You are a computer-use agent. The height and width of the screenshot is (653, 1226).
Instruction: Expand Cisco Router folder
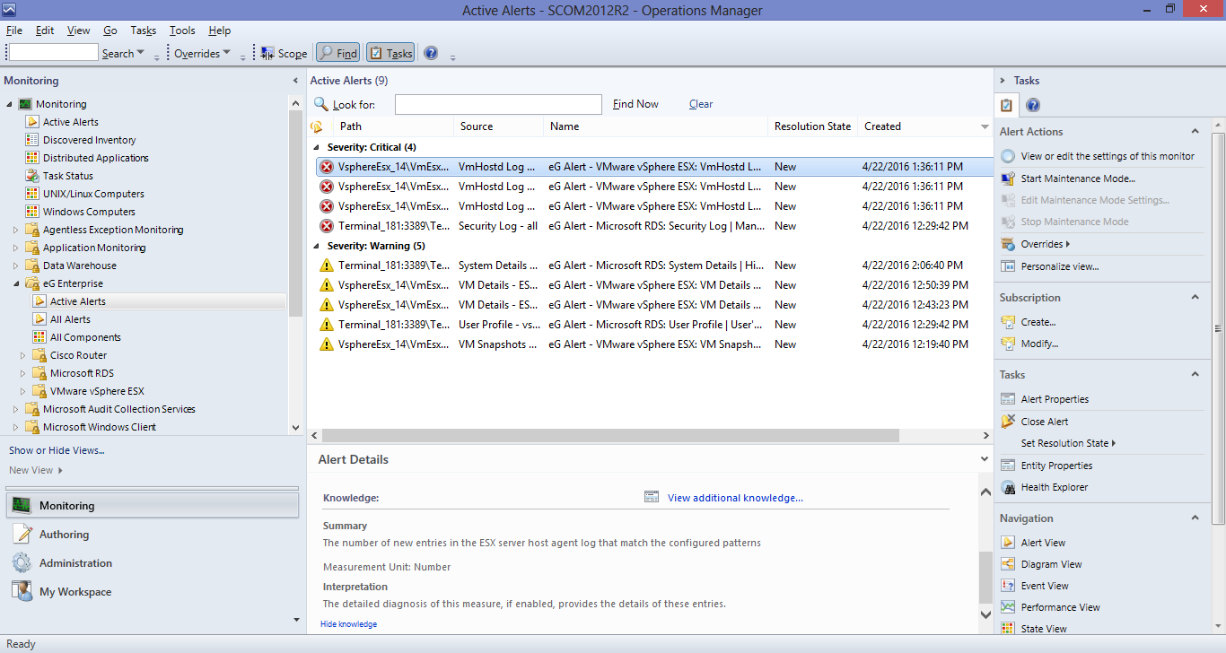tap(22, 355)
